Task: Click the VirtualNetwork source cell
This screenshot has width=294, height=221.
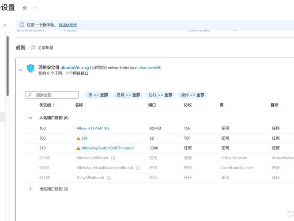Action: tap(234, 158)
